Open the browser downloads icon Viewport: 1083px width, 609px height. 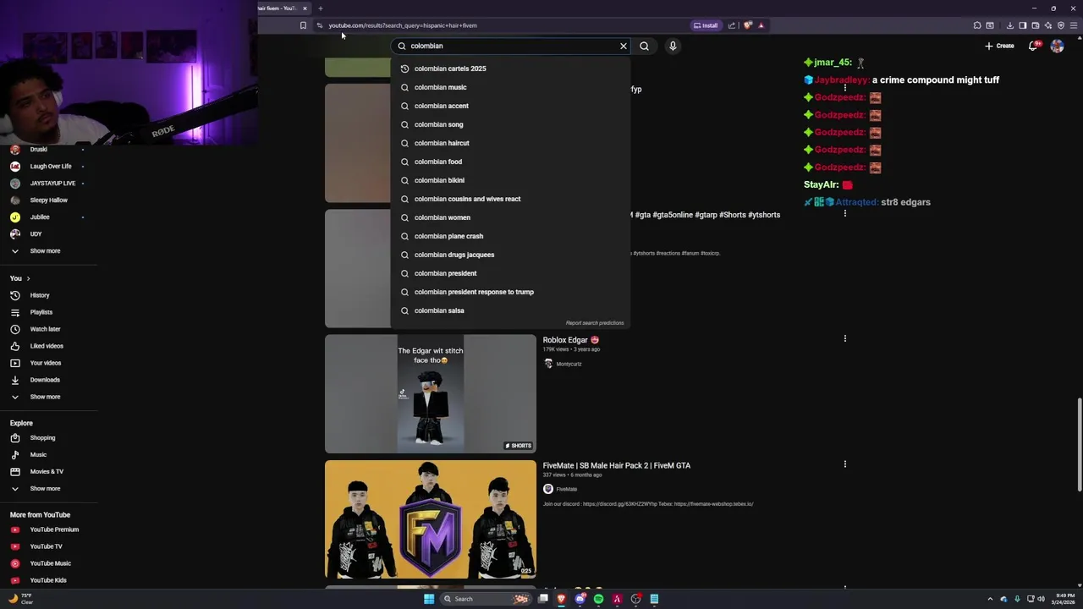click(x=1010, y=25)
